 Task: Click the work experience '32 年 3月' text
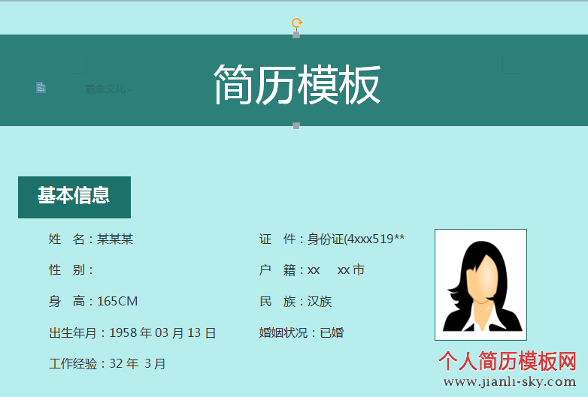coord(138,364)
